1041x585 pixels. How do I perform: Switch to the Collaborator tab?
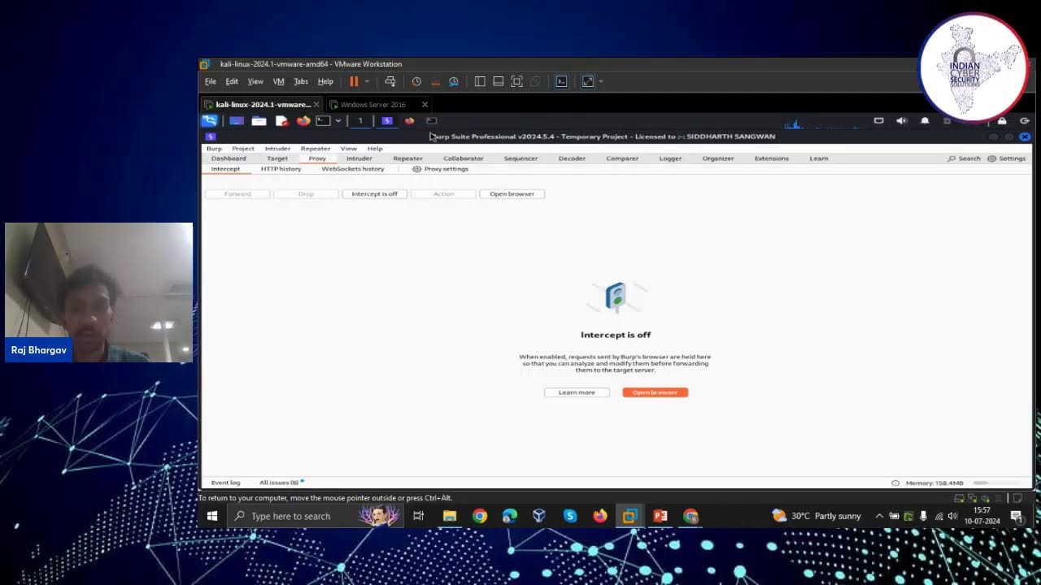tap(464, 158)
